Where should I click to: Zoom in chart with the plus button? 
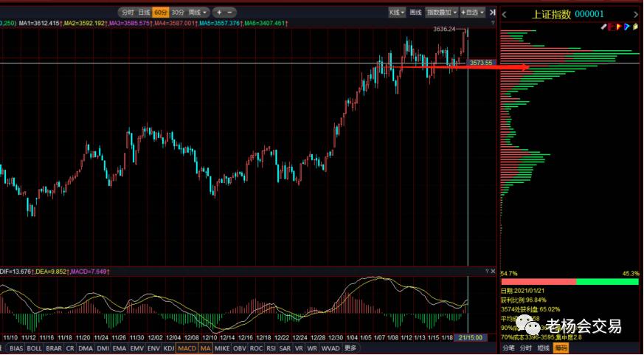(x=219, y=13)
